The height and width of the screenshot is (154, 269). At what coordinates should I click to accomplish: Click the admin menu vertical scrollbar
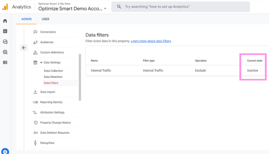coord(80,77)
